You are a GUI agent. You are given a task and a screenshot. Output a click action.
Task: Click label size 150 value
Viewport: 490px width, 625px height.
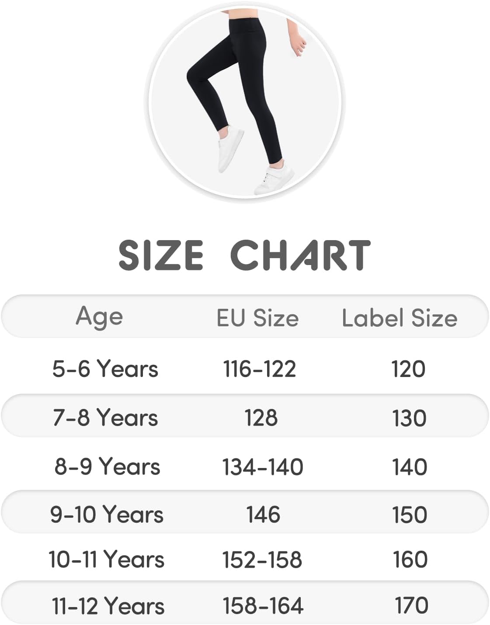pyautogui.click(x=410, y=514)
